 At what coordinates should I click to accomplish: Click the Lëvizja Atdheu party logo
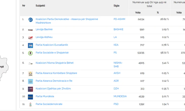(x=30, y=38)
